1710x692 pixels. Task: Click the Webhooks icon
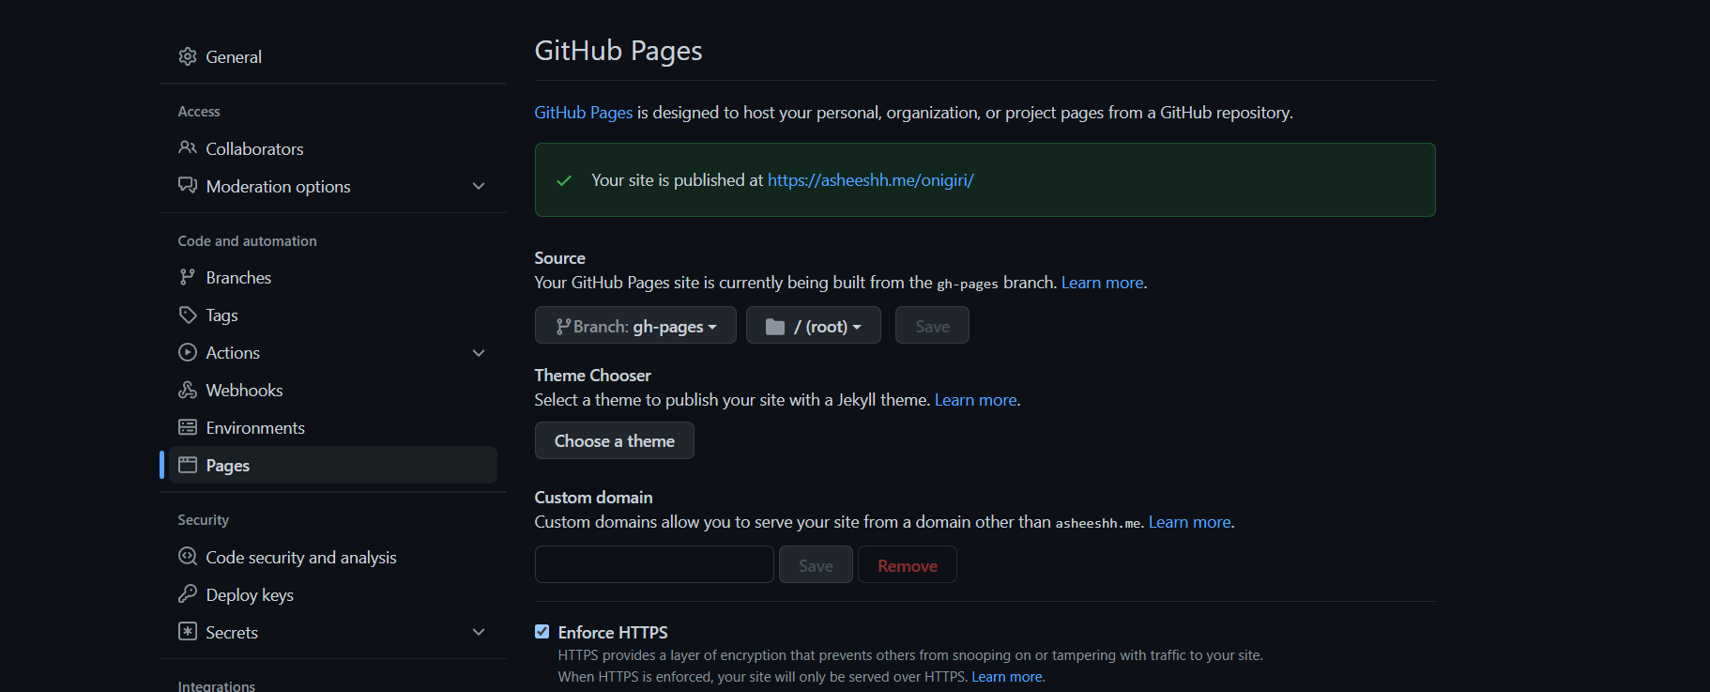tap(188, 390)
